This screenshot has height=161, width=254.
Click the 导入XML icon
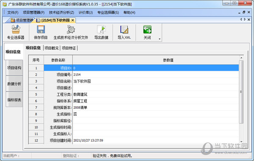(124, 30)
